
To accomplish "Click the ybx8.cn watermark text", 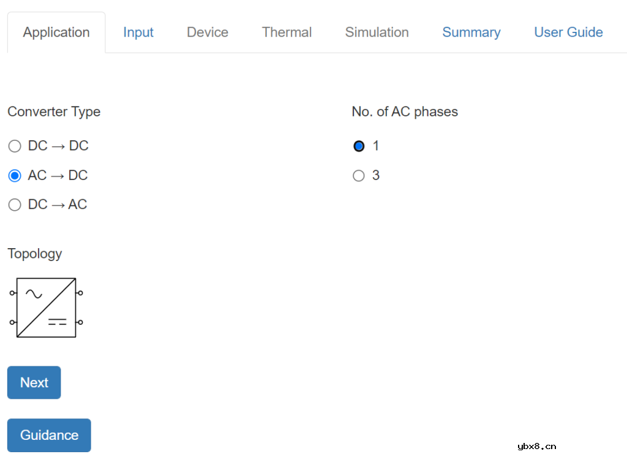I will (x=536, y=446).
